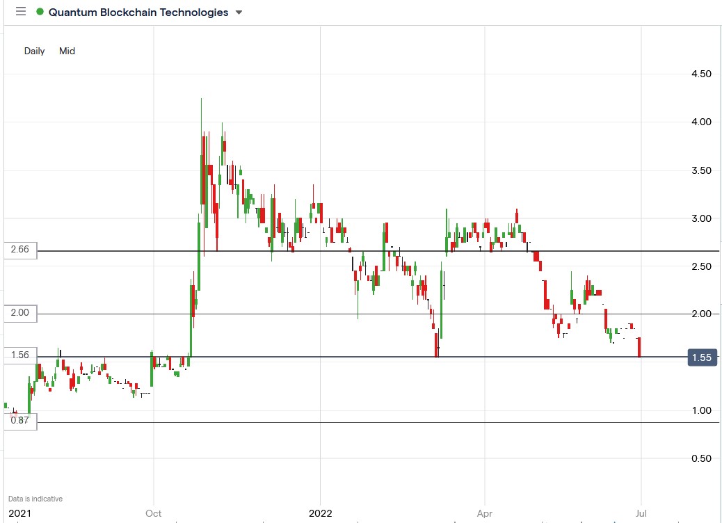Image resolution: width=722 pixels, height=523 pixels.
Task: Open the Mid price type selector
Action: coord(67,51)
